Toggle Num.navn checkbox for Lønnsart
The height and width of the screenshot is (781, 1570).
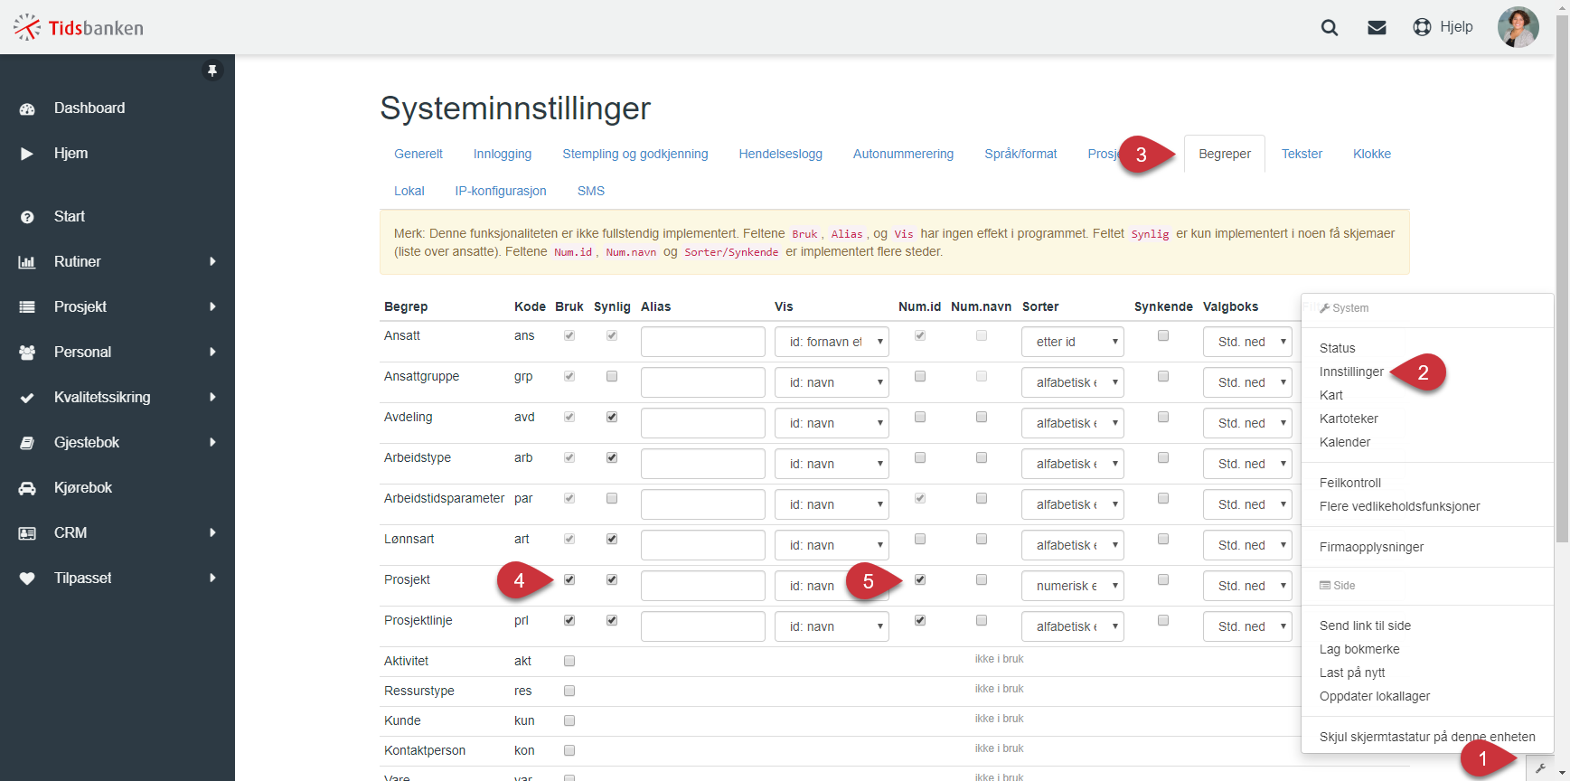pyautogui.click(x=982, y=539)
